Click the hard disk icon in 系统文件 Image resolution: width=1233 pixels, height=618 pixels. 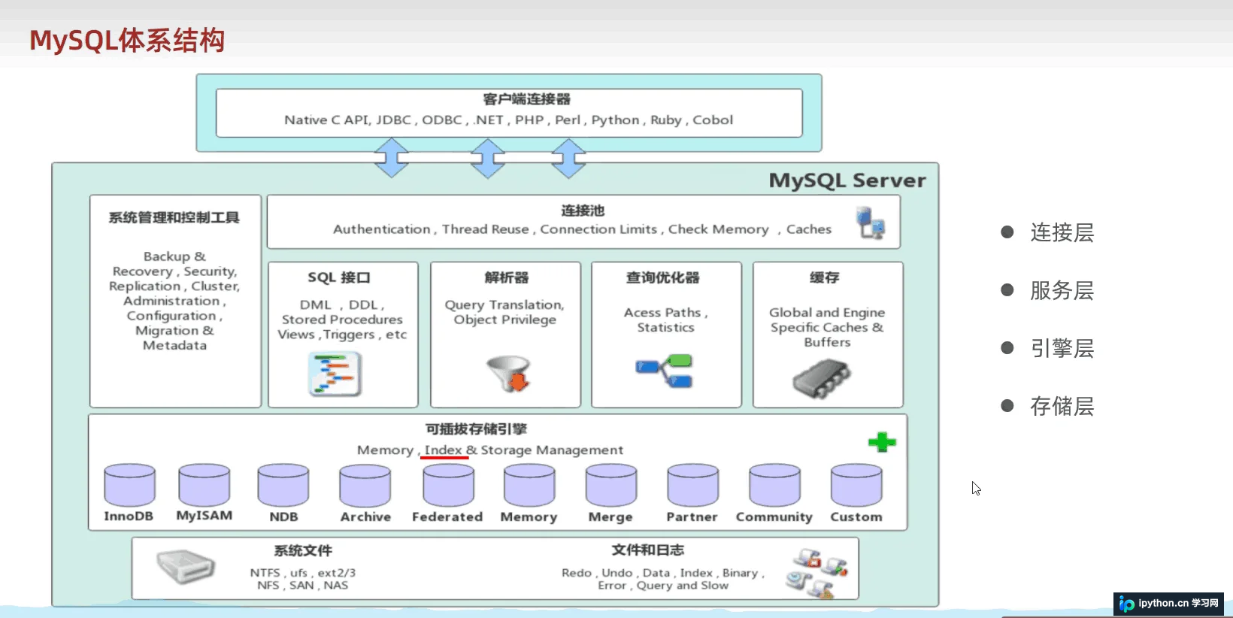pyautogui.click(x=186, y=568)
